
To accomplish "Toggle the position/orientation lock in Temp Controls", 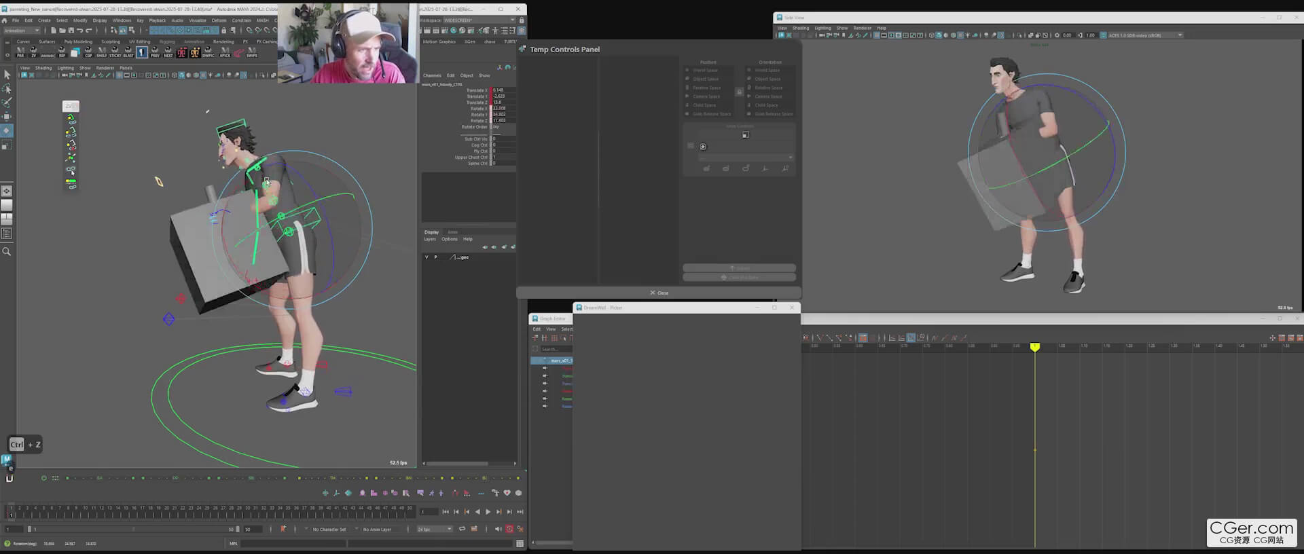I will pos(739,92).
